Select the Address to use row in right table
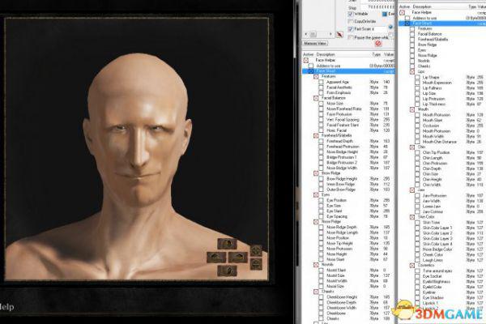486x324 pixels. click(x=442, y=18)
